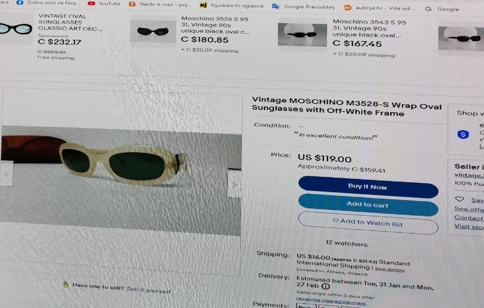Click the Buy It Now button
Screen dimensions: 484x308
tap(368, 187)
